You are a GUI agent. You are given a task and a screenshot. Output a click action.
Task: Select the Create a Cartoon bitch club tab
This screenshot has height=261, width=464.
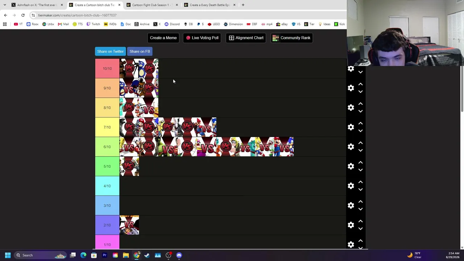point(95,5)
